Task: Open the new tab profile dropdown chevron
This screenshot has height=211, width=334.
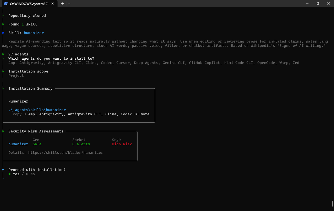Action: (69, 4)
